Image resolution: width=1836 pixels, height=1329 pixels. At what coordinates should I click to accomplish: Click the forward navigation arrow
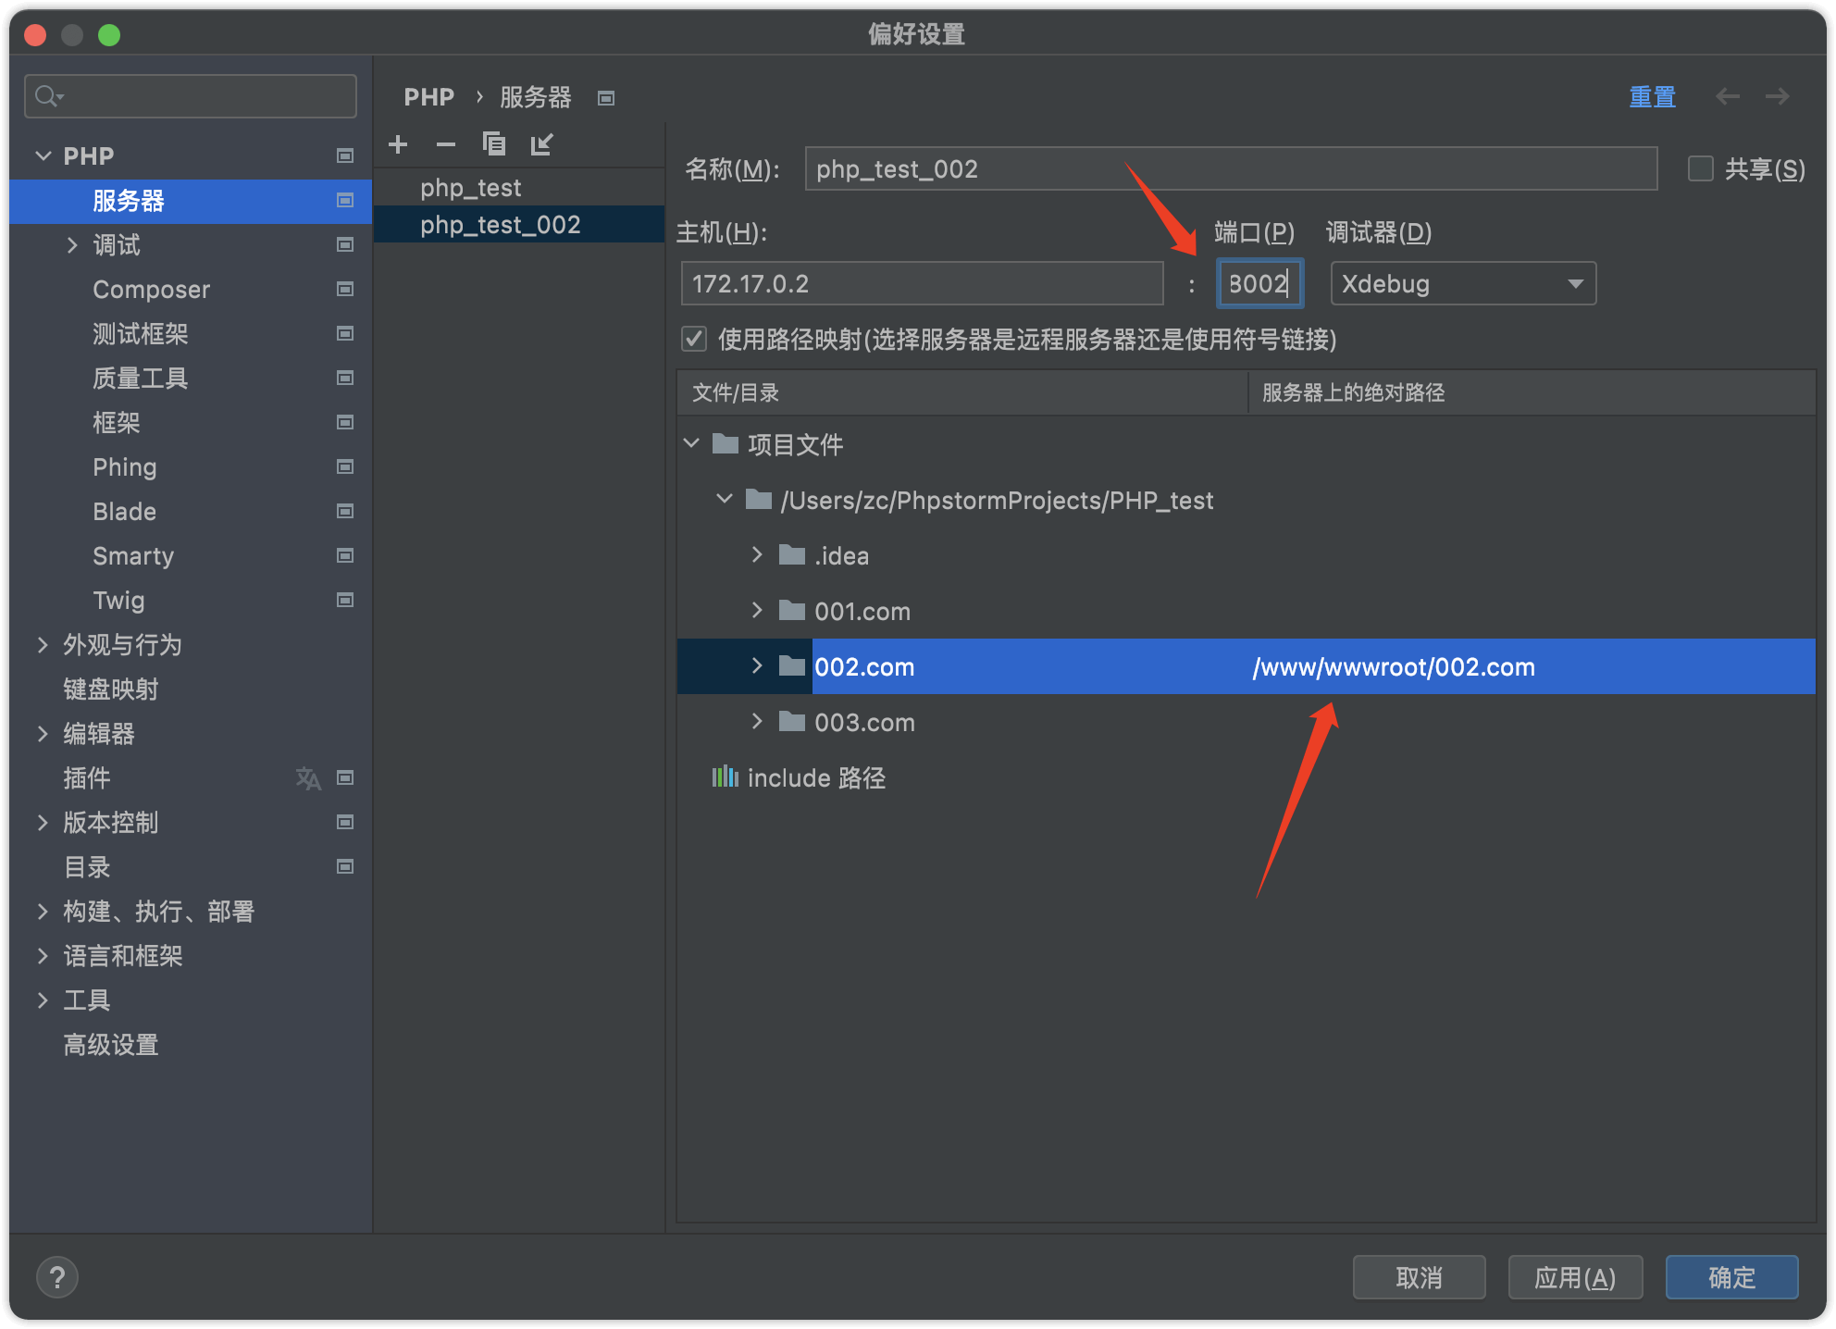(1777, 96)
